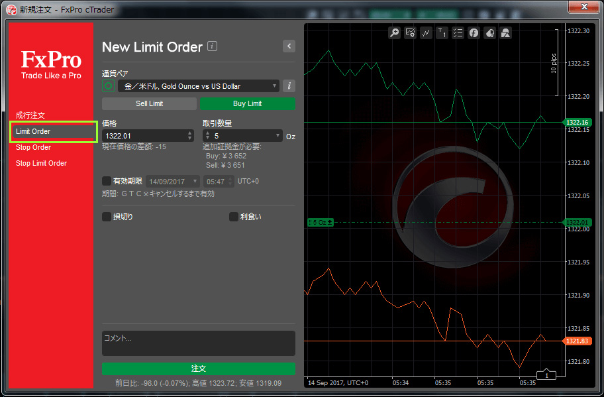Increase price with the 価格 up arrow
This screenshot has width=604, height=397.
(x=189, y=133)
